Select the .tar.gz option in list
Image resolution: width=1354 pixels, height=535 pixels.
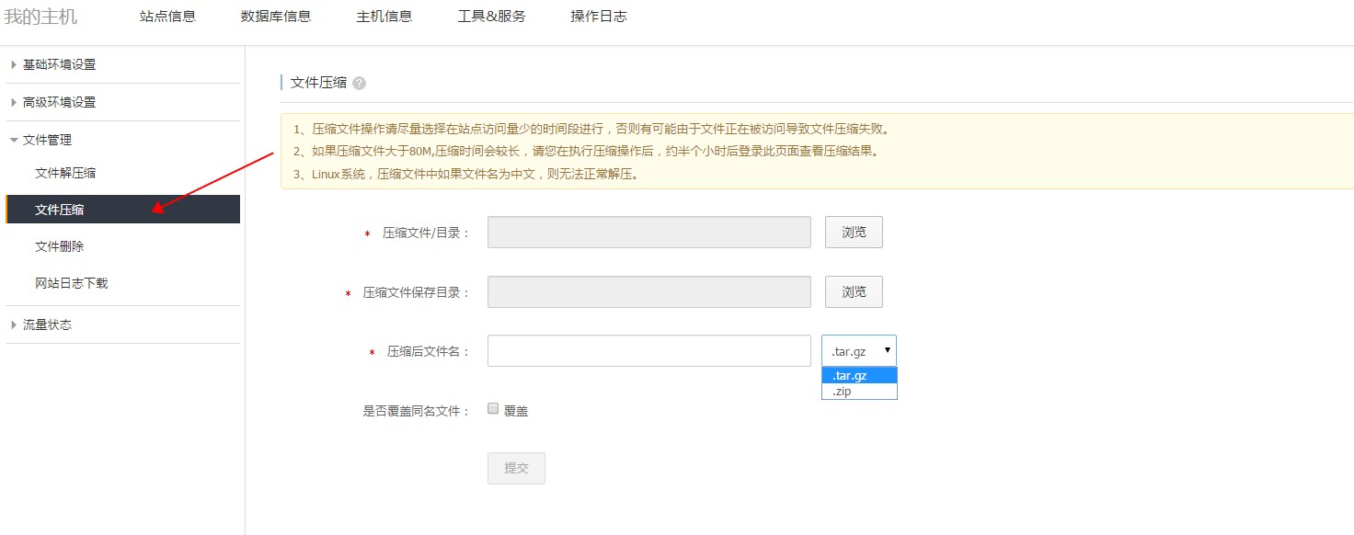click(x=858, y=375)
